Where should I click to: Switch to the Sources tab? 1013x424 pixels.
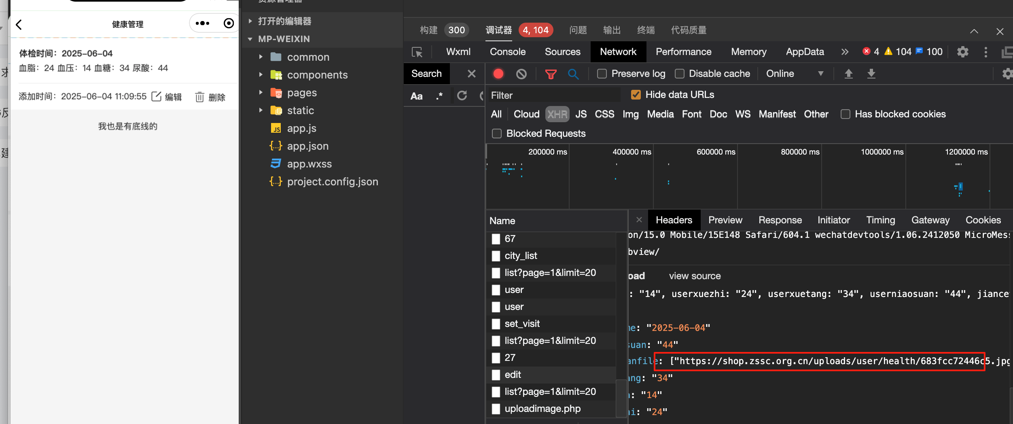point(562,52)
